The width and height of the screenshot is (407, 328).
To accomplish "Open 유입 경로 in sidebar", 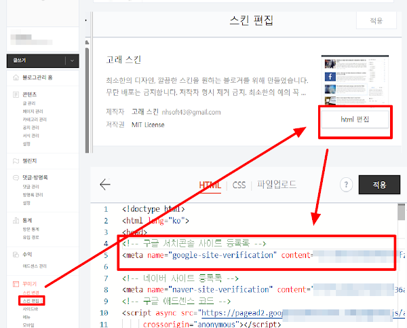I will (x=31, y=237).
